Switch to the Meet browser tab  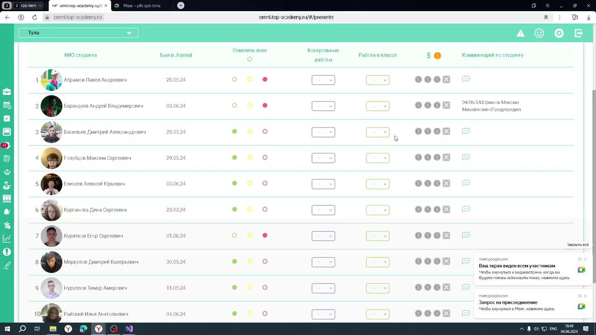tap(142, 6)
